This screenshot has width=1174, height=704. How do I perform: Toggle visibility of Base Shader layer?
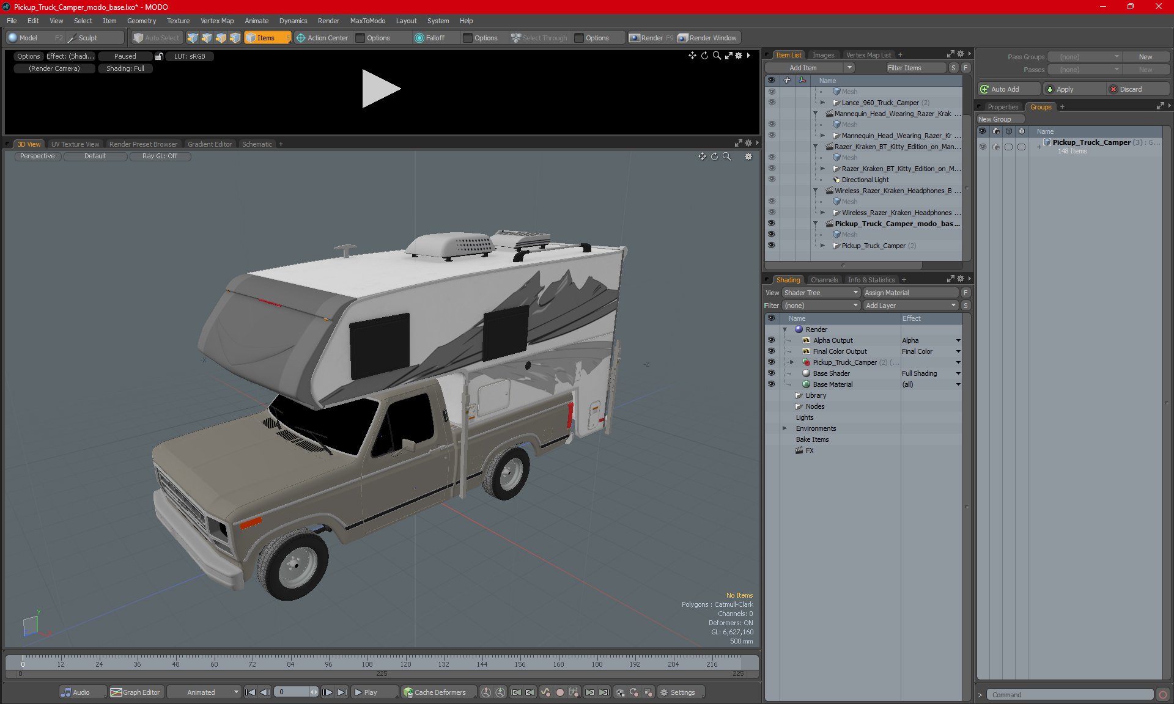[771, 373]
